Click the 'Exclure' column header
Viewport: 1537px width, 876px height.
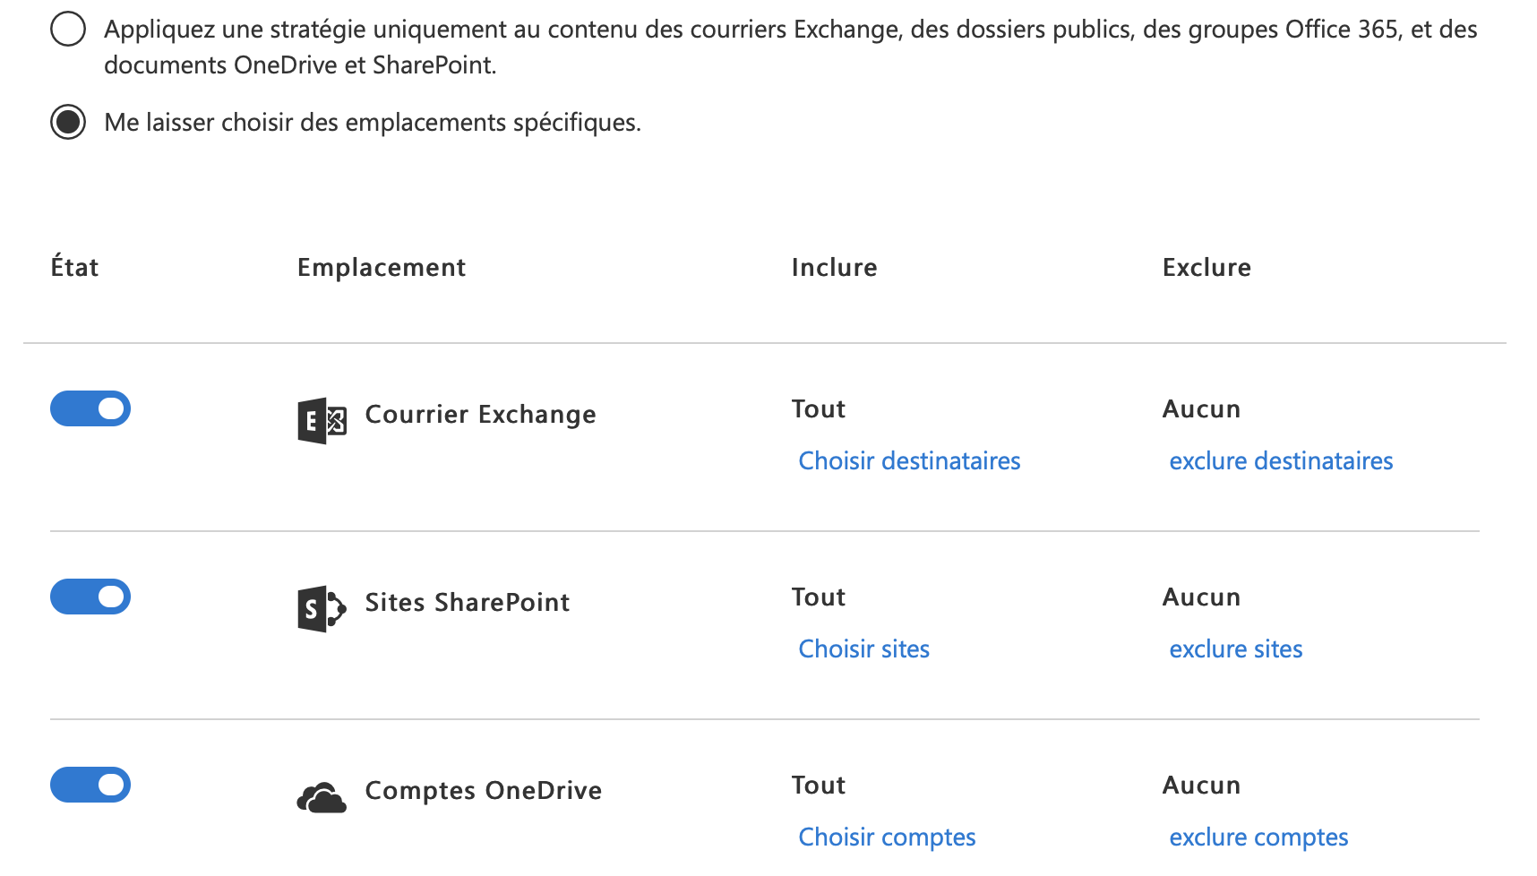(x=1206, y=267)
